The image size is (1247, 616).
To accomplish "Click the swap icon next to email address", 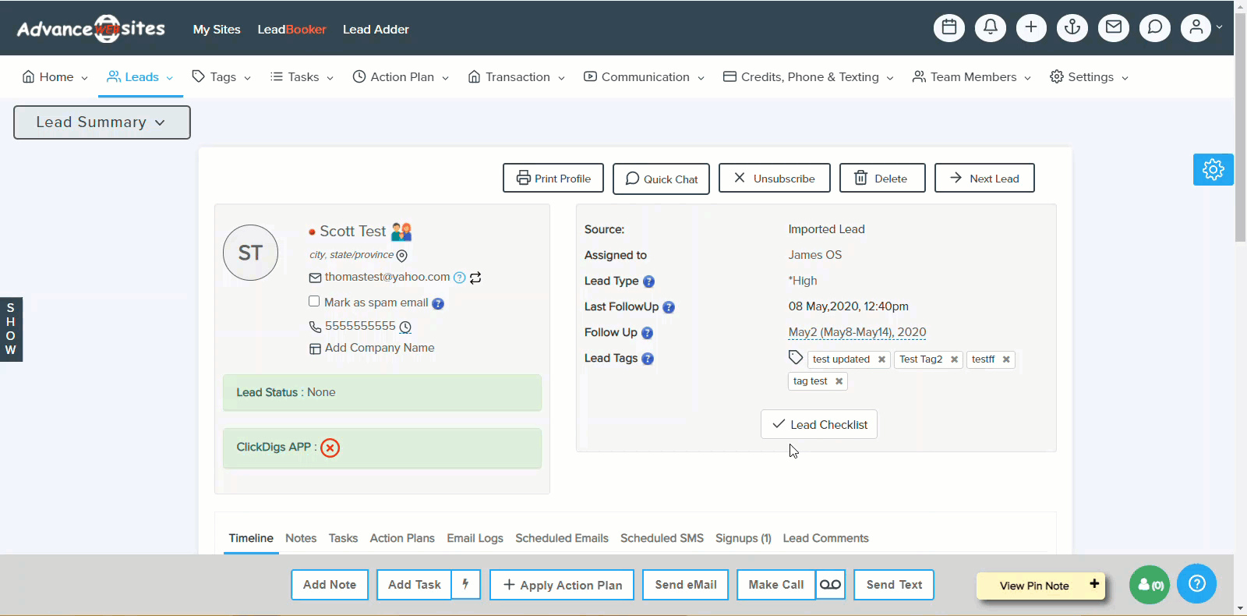I will point(475,278).
